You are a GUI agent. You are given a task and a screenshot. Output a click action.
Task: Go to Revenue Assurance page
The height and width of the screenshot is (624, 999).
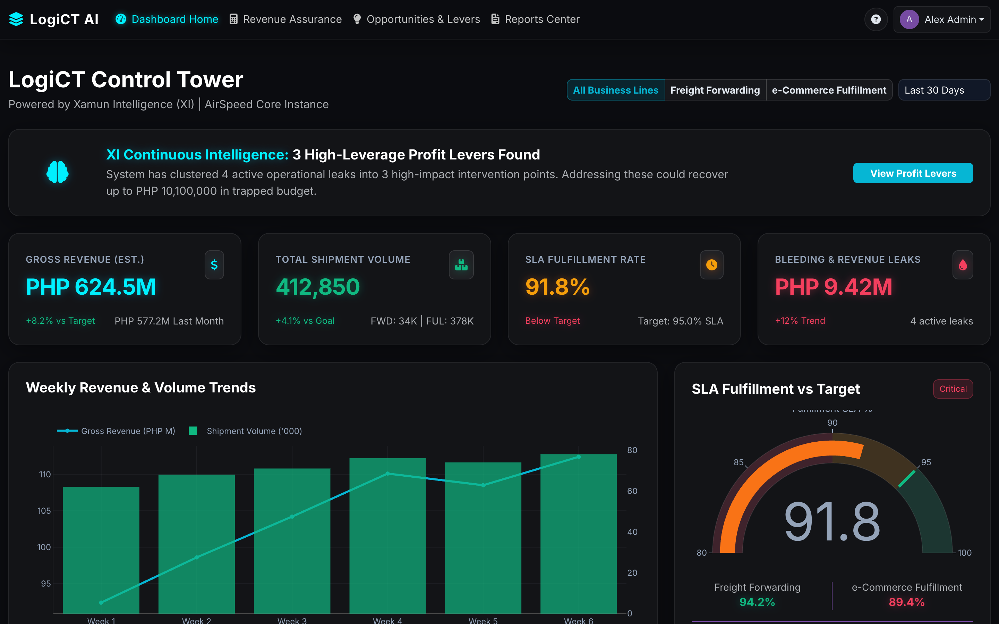[286, 19]
